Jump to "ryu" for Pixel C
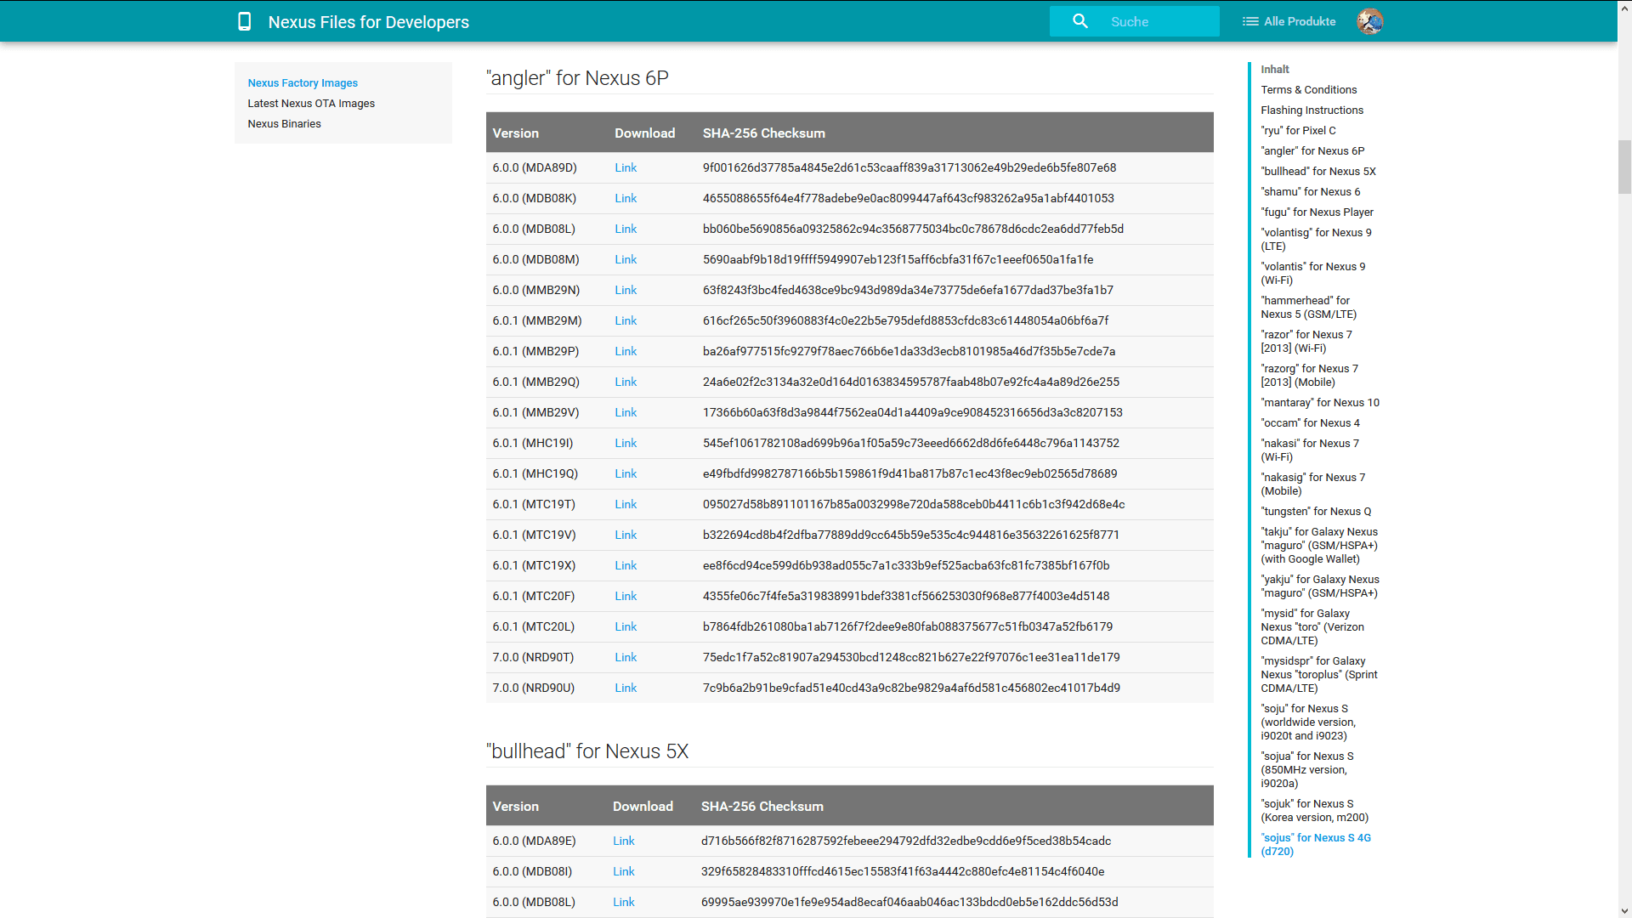 (x=1298, y=131)
